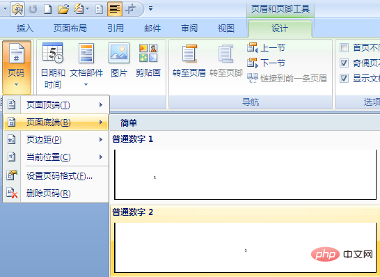The height and width of the screenshot is (277, 380).
Task: Create new blank document from quick toolbar
Action: point(47,9)
